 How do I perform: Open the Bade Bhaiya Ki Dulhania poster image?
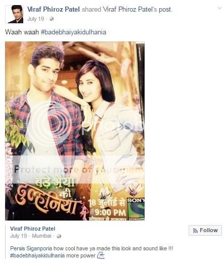pos(75,131)
